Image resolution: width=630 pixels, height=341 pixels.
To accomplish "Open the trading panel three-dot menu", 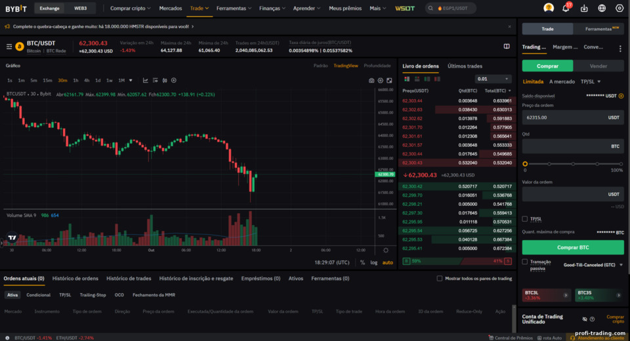I will pos(620,48).
